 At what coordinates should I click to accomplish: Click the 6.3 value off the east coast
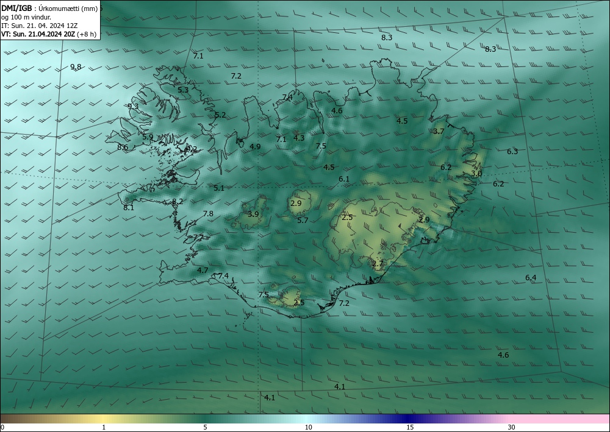pos(512,152)
